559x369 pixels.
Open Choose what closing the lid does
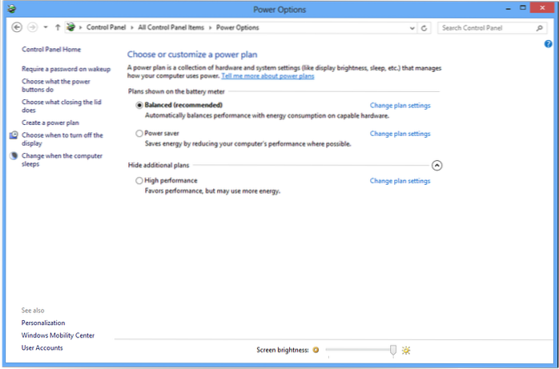pos(62,106)
